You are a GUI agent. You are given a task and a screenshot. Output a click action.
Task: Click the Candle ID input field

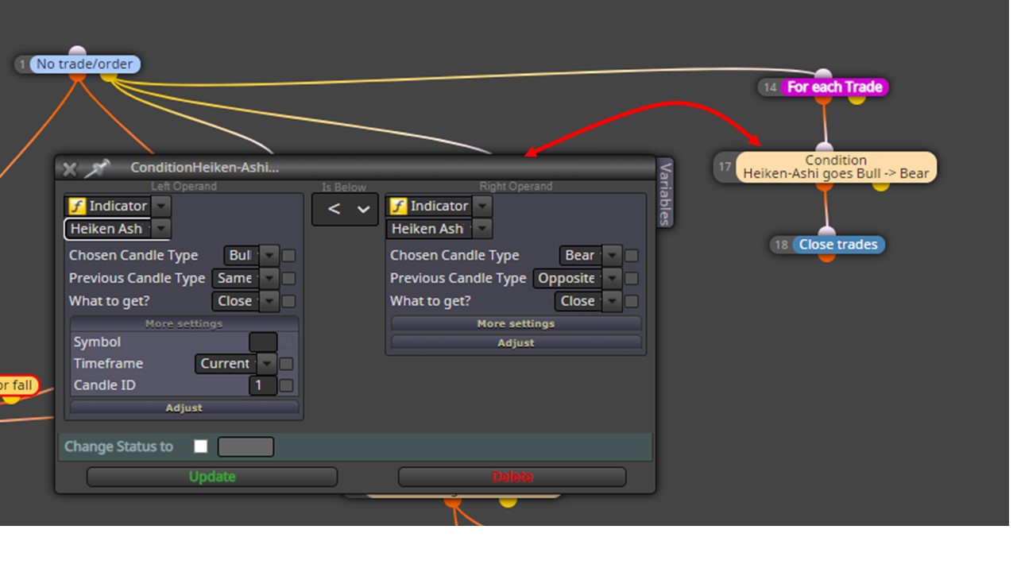[x=263, y=385]
